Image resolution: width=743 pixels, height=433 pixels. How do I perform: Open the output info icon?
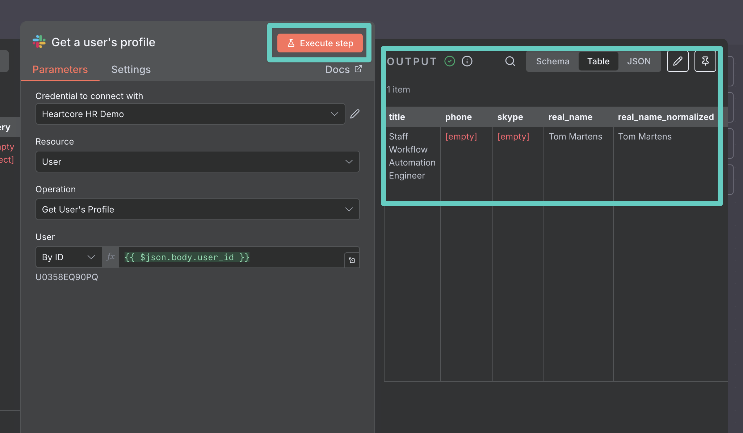point(467,61)
